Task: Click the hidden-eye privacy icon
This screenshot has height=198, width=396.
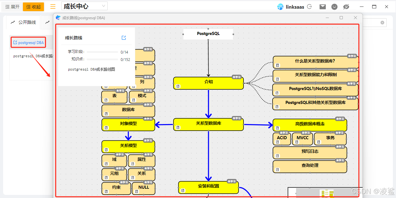Action: point(346,6)
